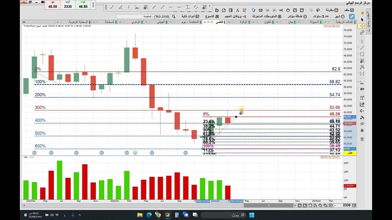Click the chart horizontal time scrollbar
The image size is (392, 220).
[x=268, y=206]
